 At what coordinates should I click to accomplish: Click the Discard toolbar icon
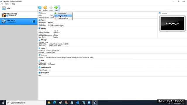(51, 8)
